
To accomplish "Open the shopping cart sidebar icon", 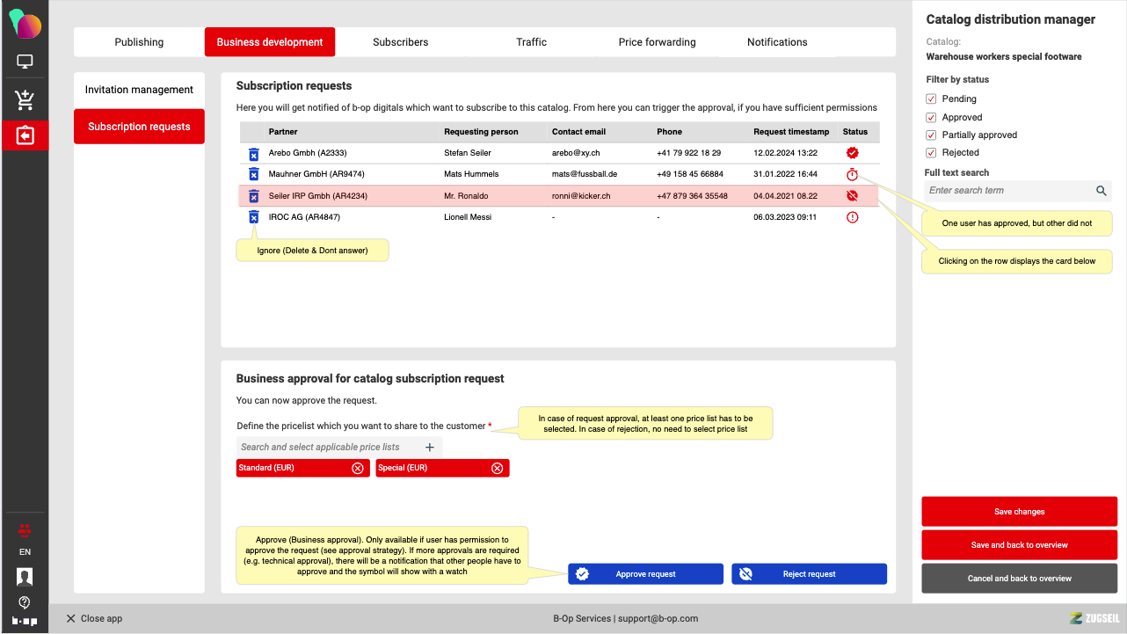I will coord(25,100).
